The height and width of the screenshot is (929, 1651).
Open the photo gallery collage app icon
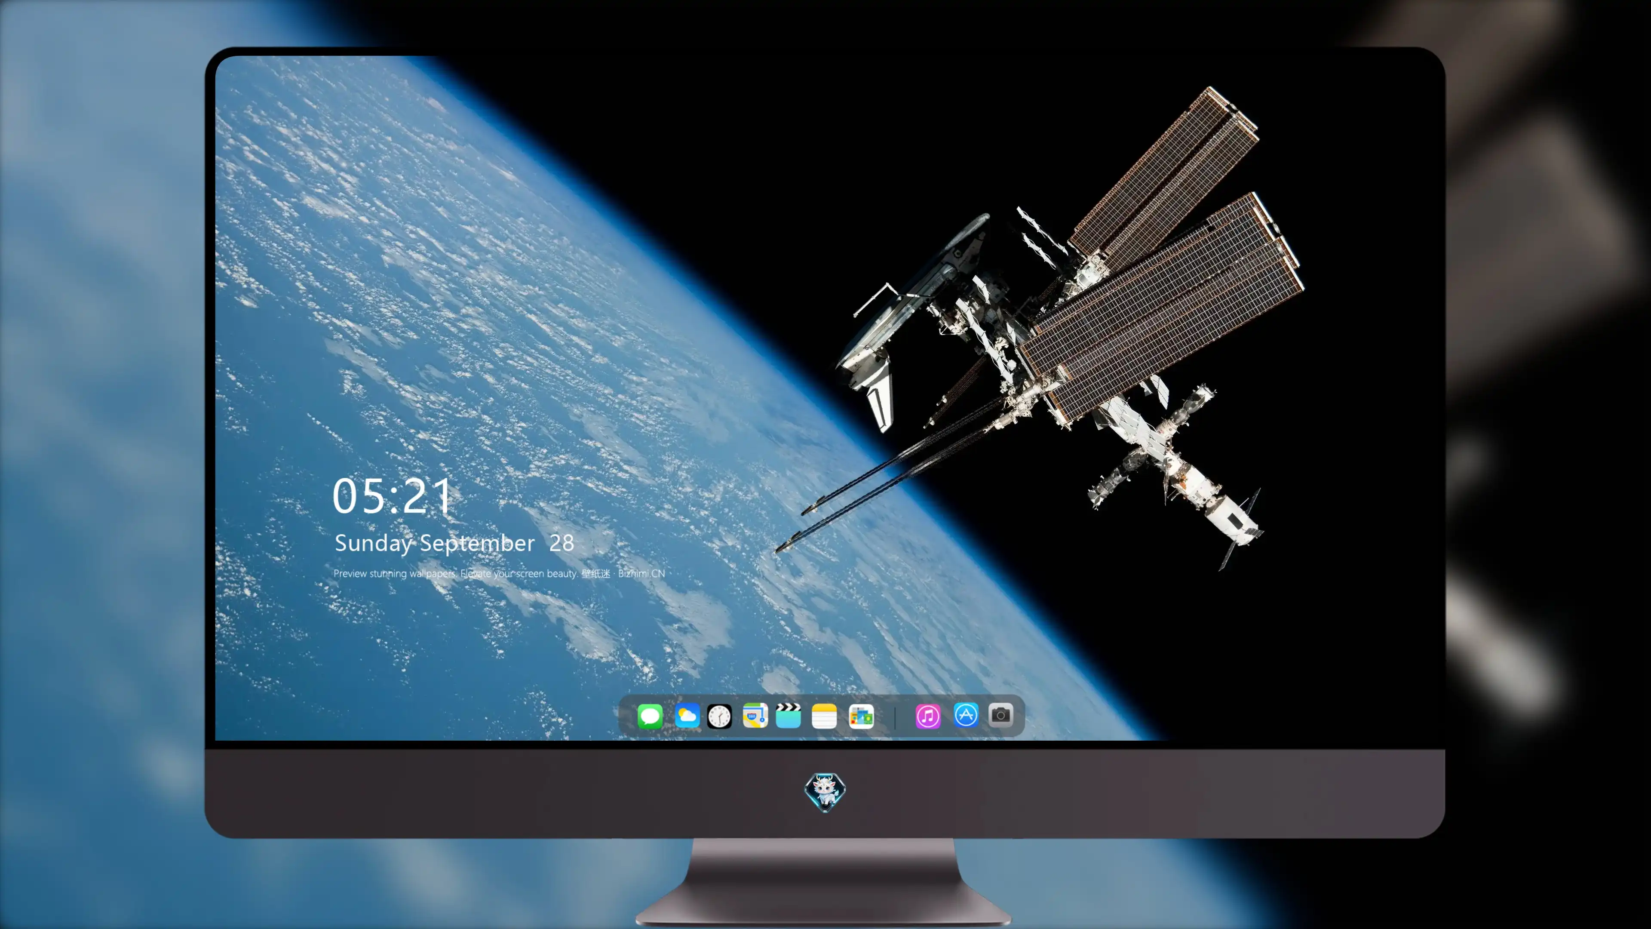pyautogui.click(x=861, y=716)
